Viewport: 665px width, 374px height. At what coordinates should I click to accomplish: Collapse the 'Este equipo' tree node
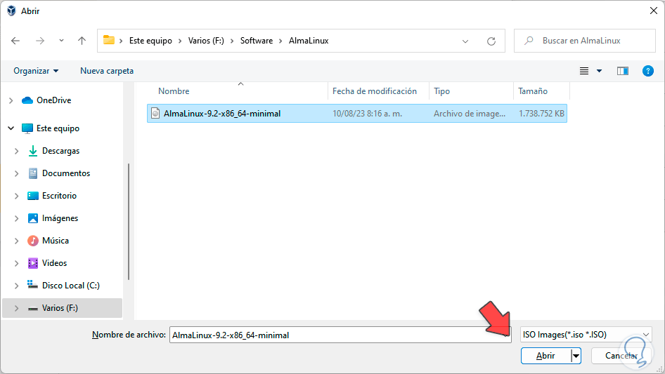[11, 128]
